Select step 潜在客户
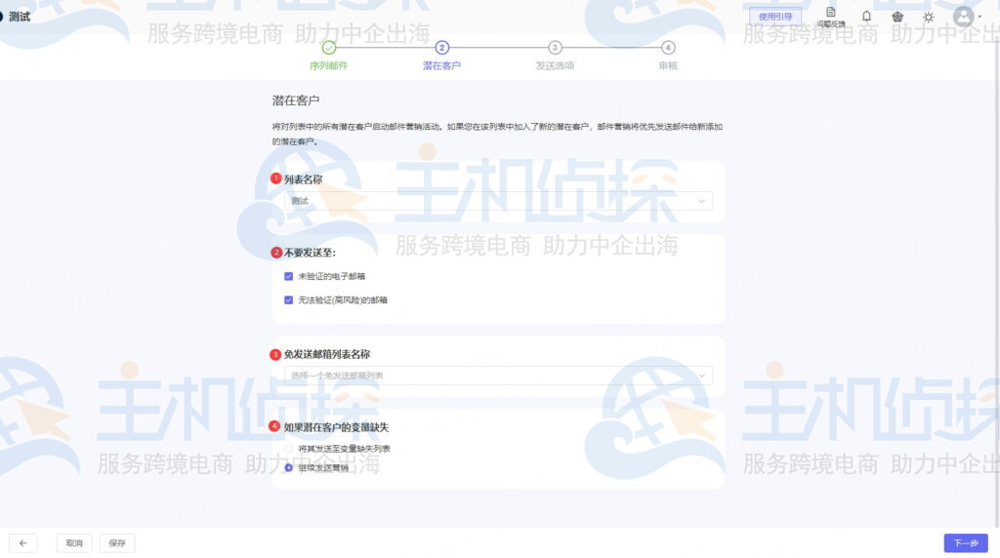 [441, 55]
